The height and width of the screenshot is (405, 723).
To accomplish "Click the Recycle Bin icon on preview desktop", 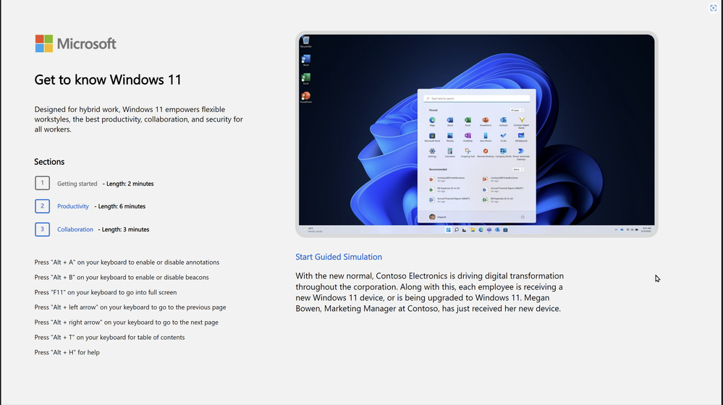I will coord(305,40).
